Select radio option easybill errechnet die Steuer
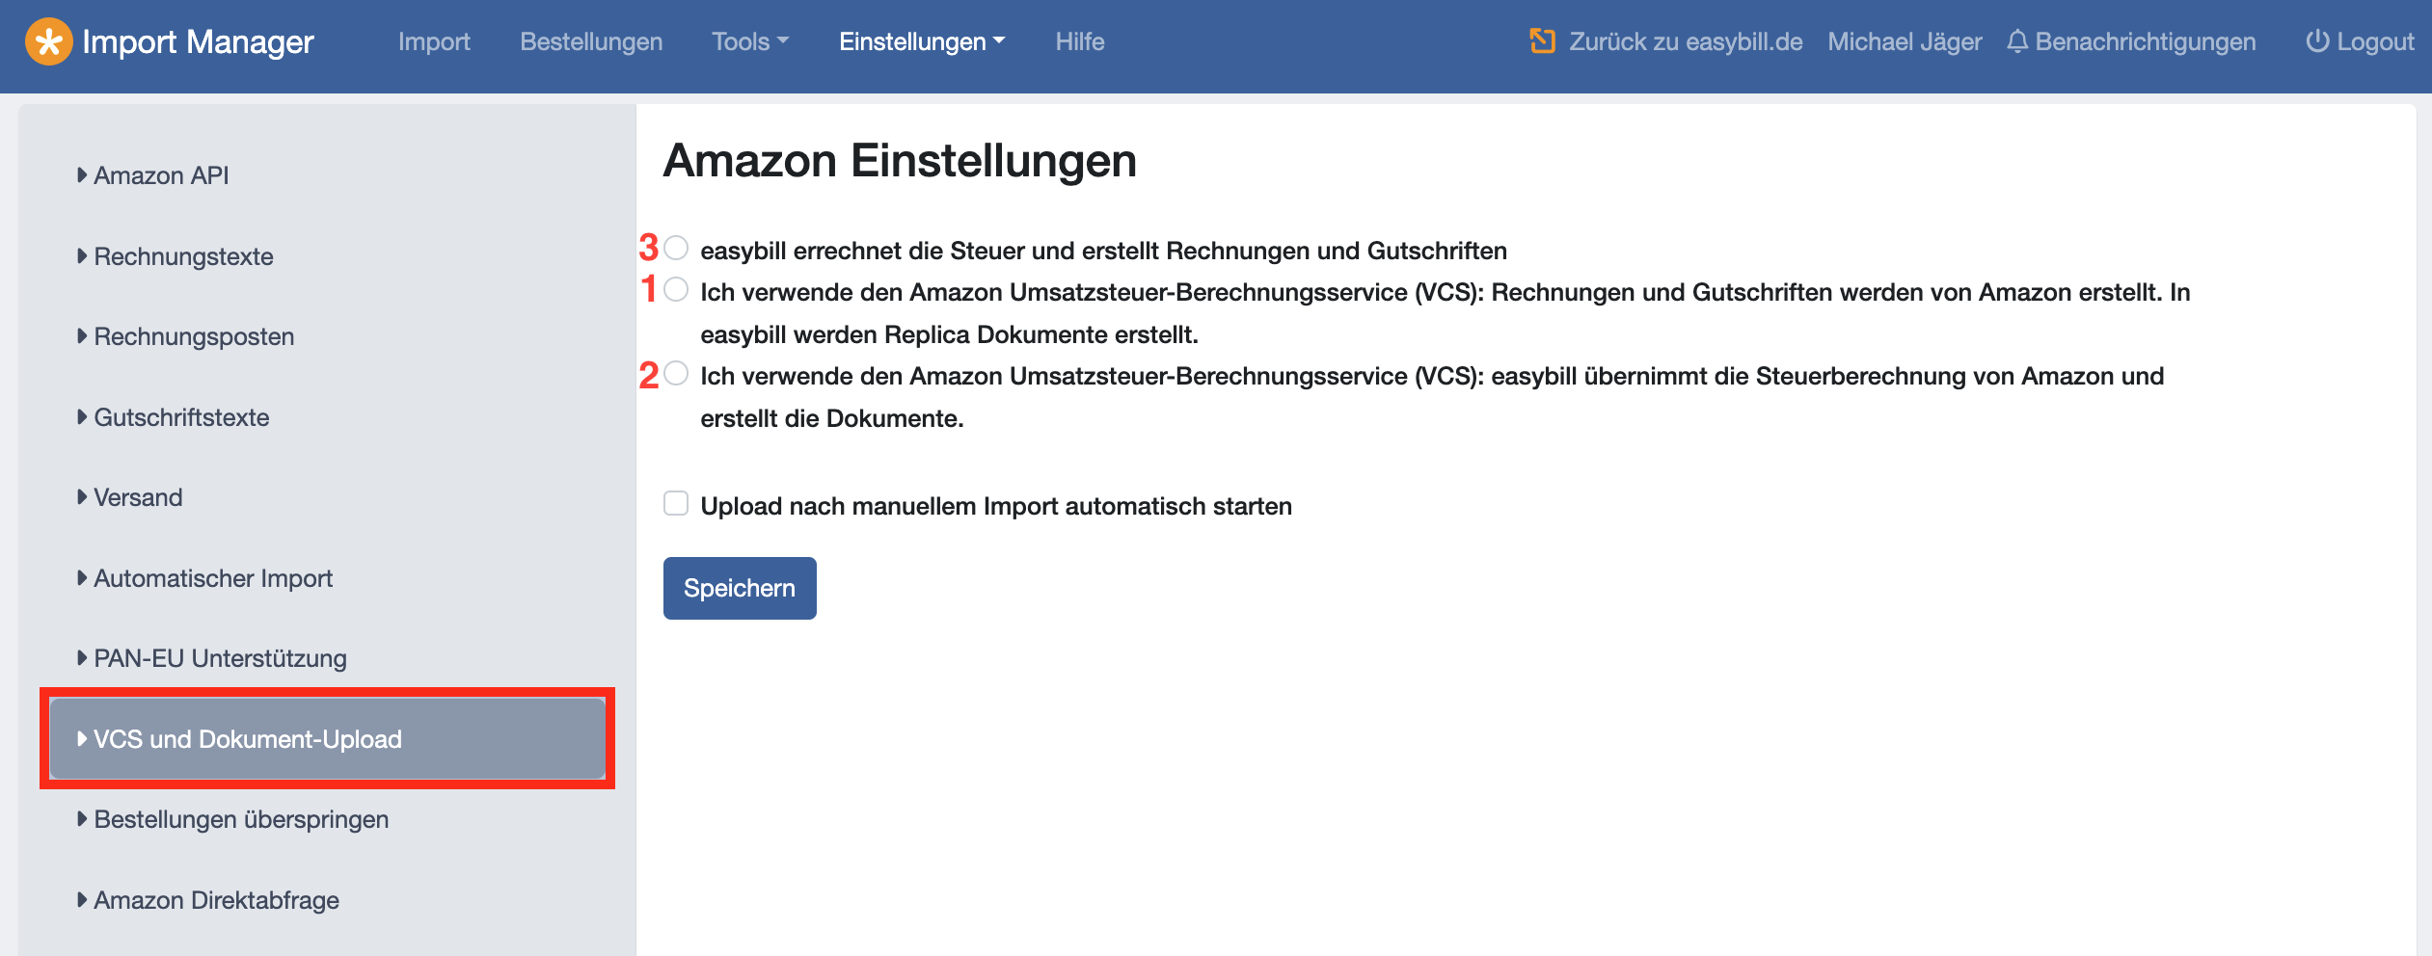 point(677,249)
